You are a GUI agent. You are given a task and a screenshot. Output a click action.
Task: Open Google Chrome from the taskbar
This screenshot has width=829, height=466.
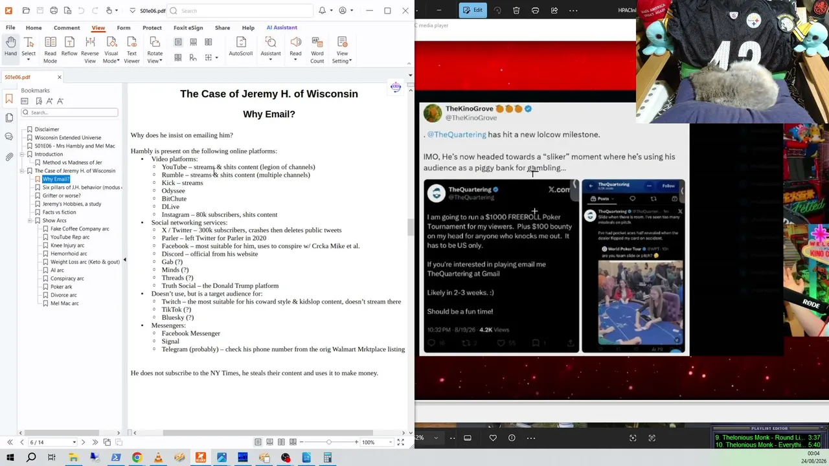[x=137, y=458]
